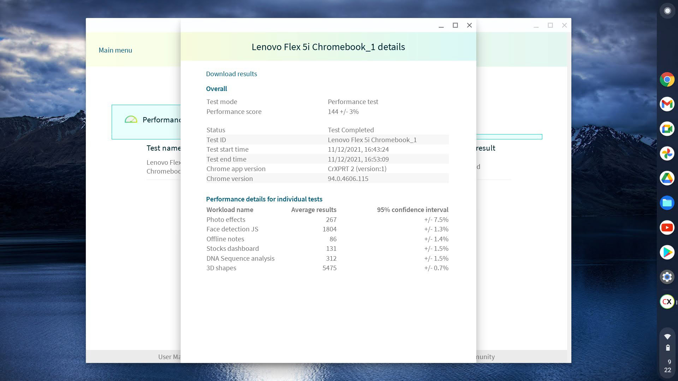This screenshot has width=678, height=381.
Task: Launch Google Drive from the shelf
Action: (667, 178)
